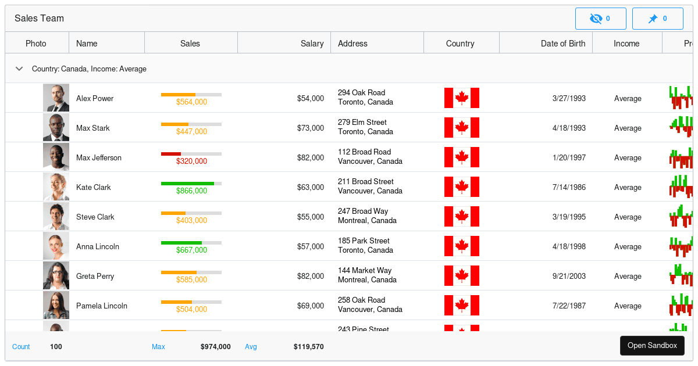Collapse the Canada Average income group

[x=19, y=69]
